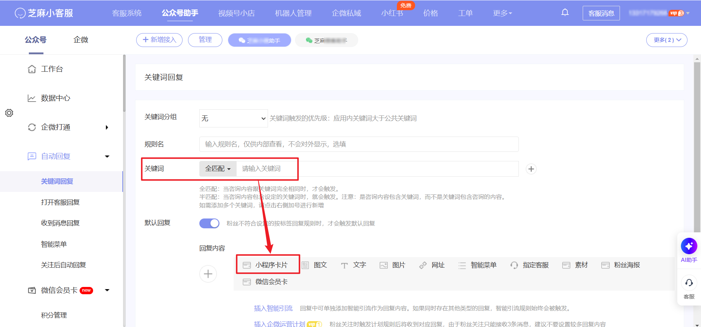Open 小红书 in top navigation

(x=392, y=13)
